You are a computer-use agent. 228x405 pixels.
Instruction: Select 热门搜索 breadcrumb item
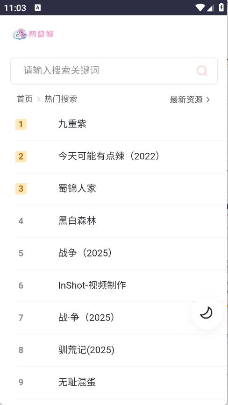coord(61,99)
